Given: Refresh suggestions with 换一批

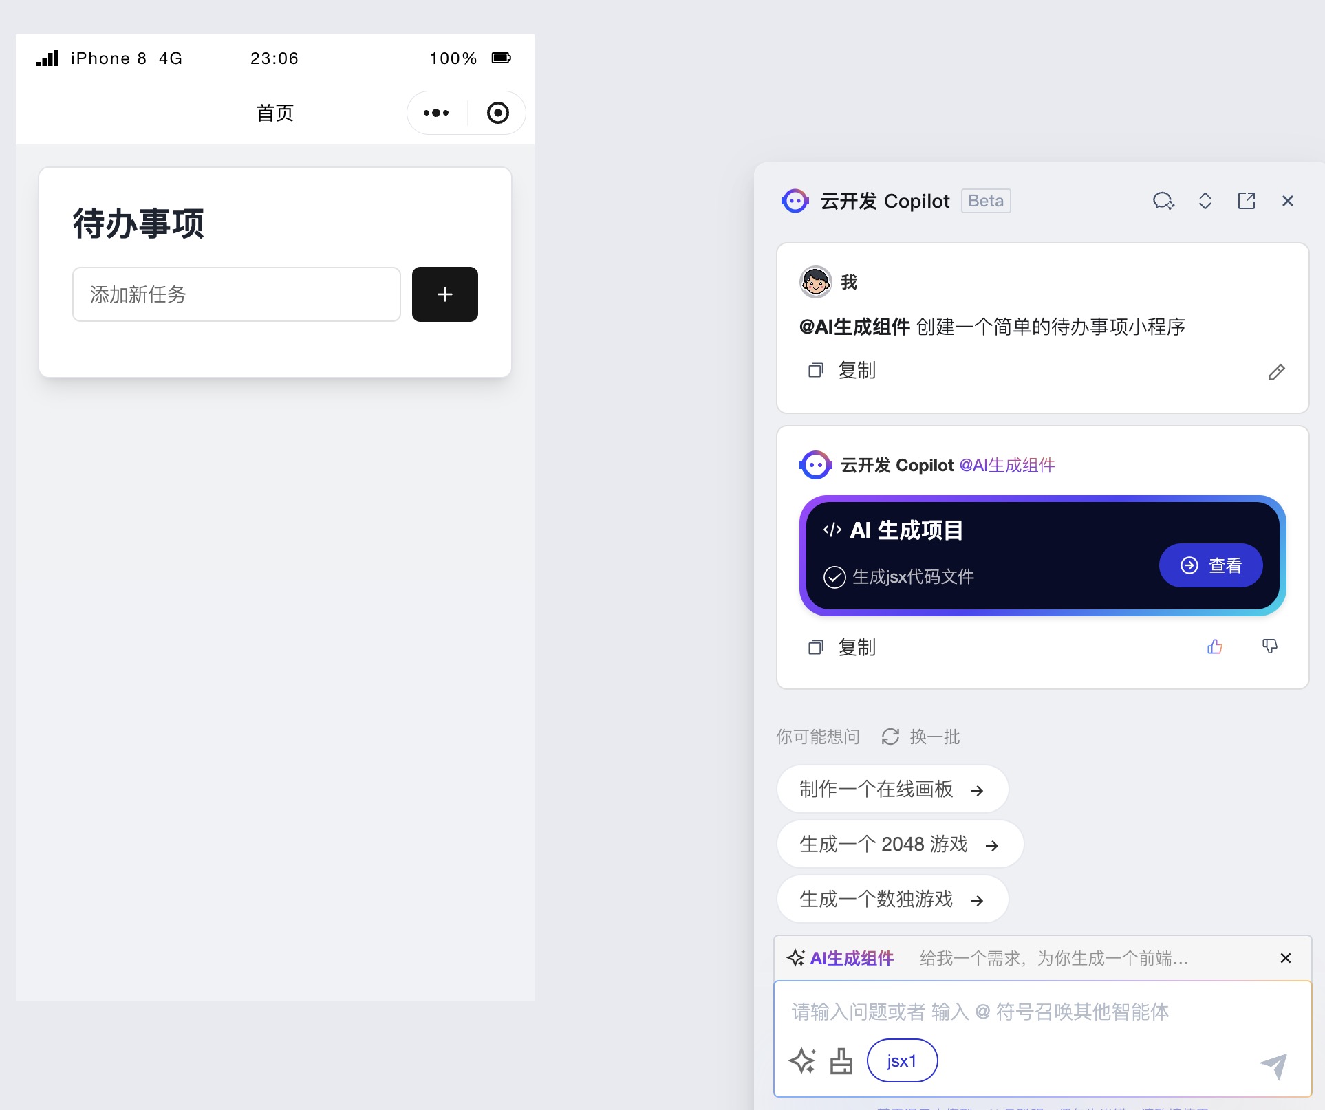Looking at the screenshot, I should coord(920,737).
